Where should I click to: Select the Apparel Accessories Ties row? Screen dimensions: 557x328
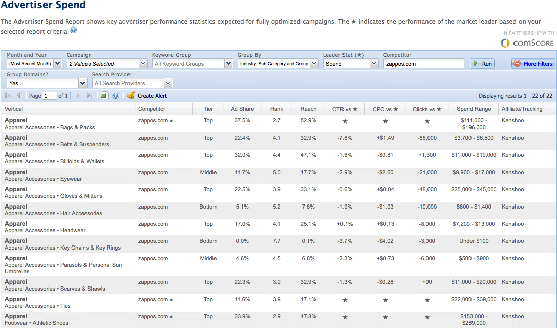[278, 302]
